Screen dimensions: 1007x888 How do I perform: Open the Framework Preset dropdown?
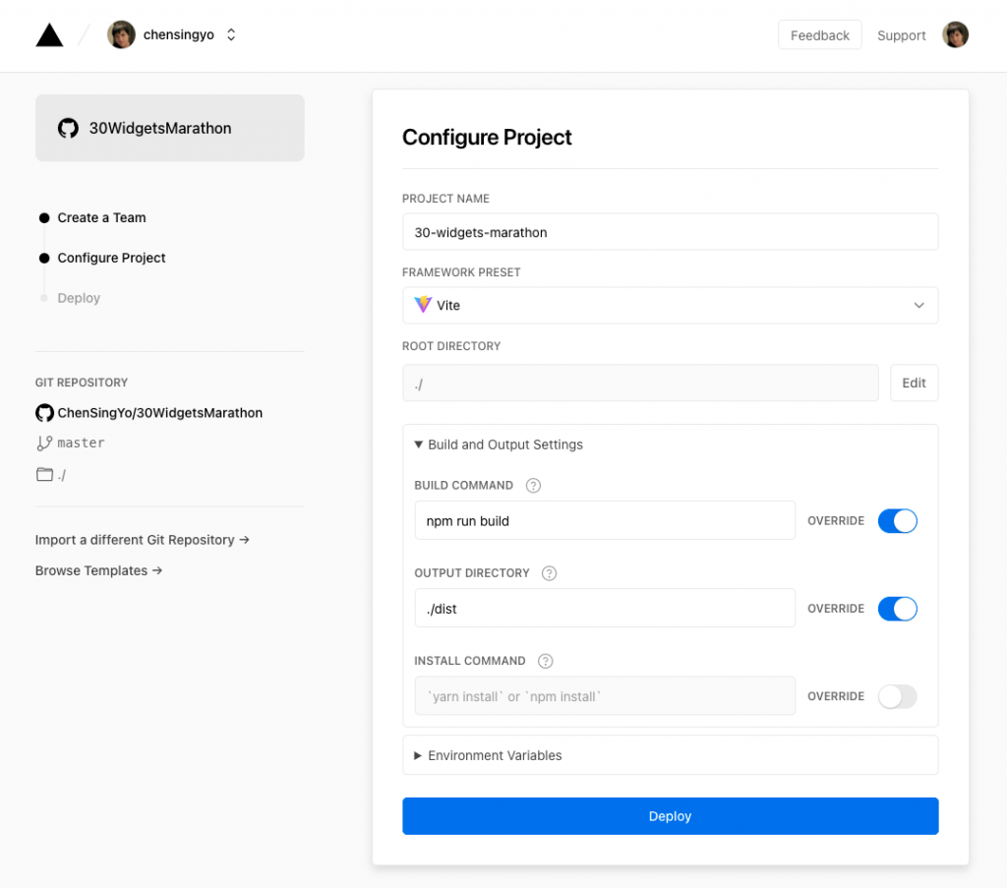pos(670,306)
